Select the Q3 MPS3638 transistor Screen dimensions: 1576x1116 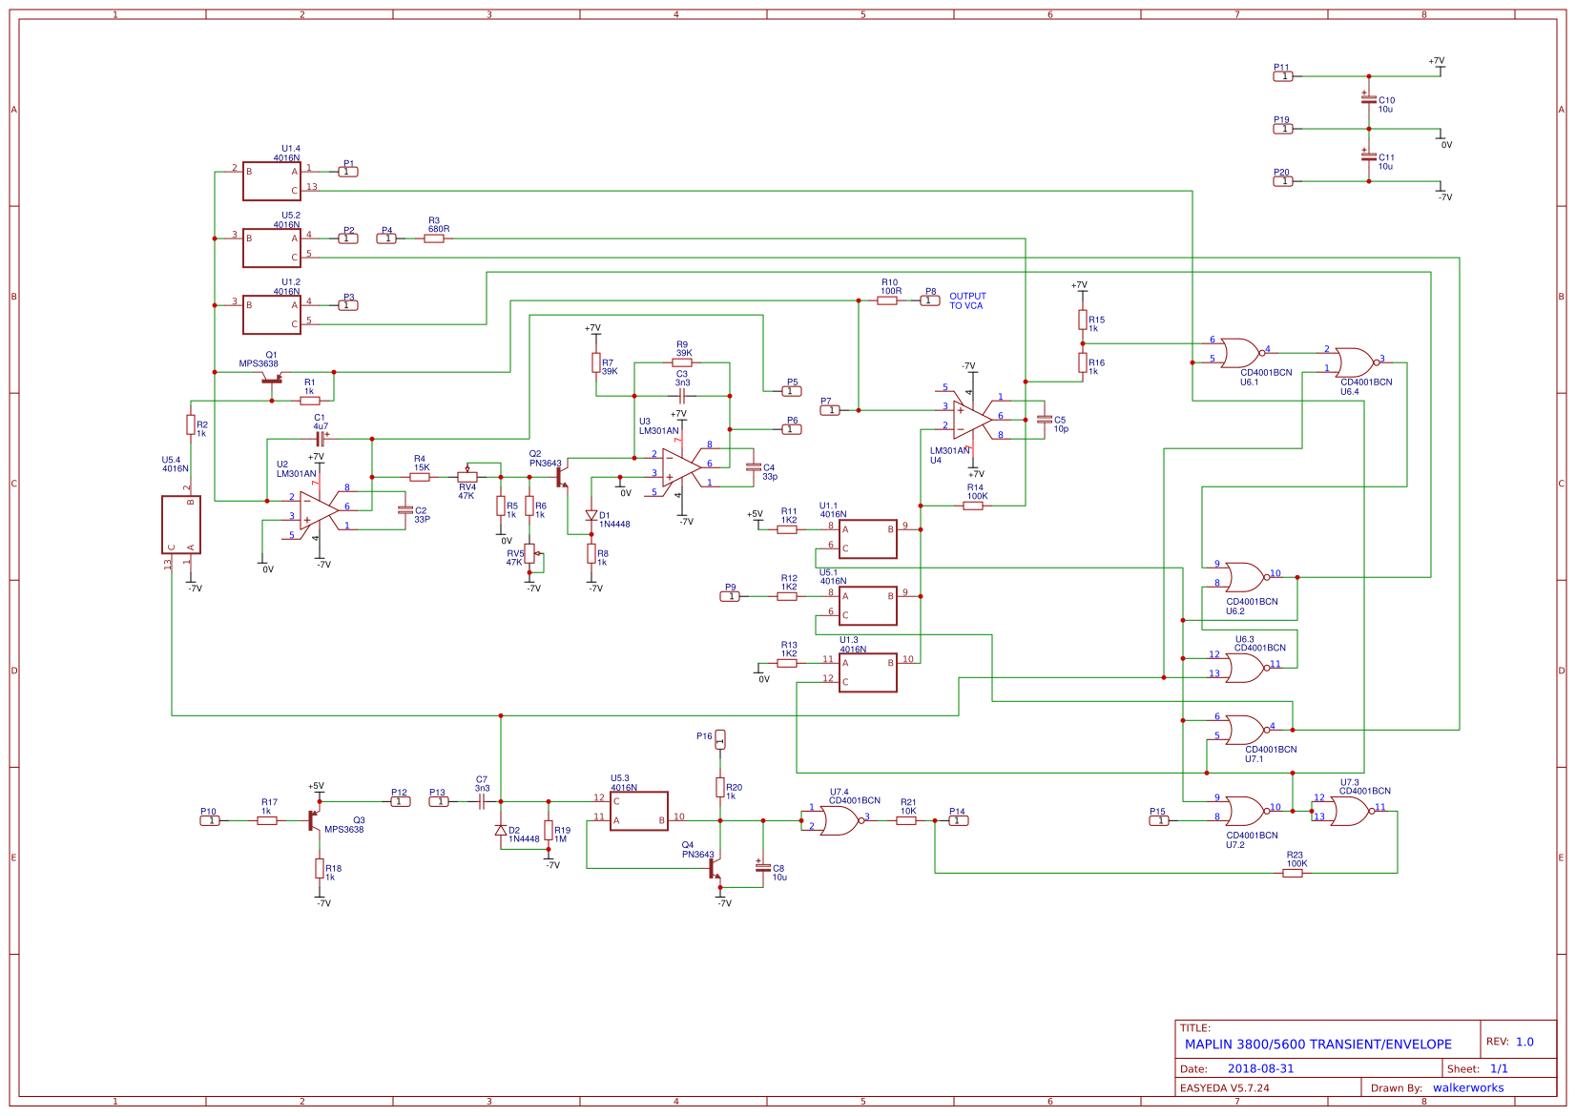click(x=314, y=820)
